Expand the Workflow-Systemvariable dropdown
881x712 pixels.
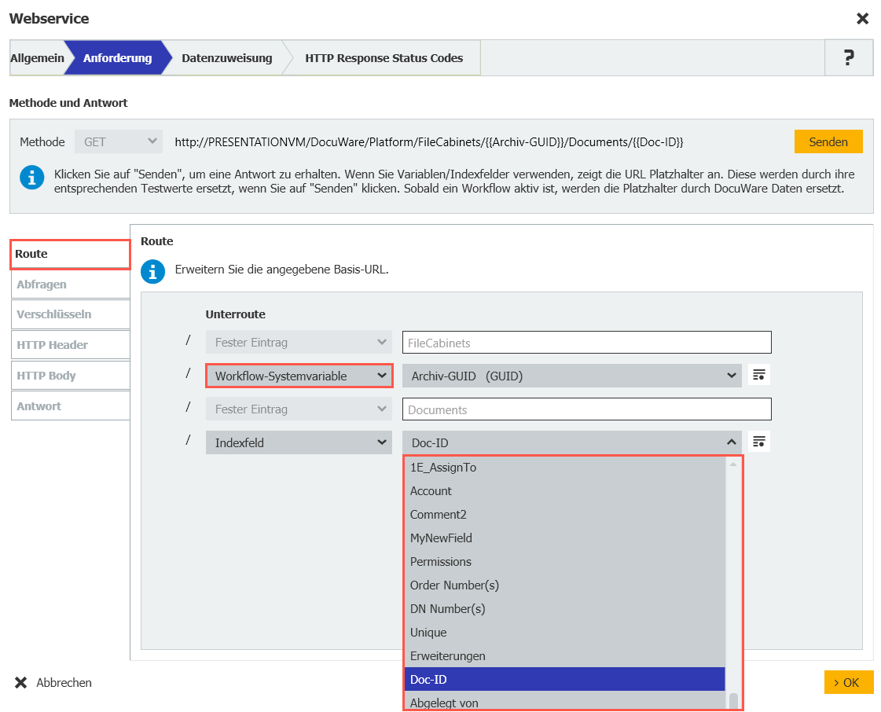coord(299,376)
